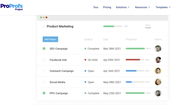The image size is (171, 105).
Task: Open the Pricing page
Action: [107, 7]
